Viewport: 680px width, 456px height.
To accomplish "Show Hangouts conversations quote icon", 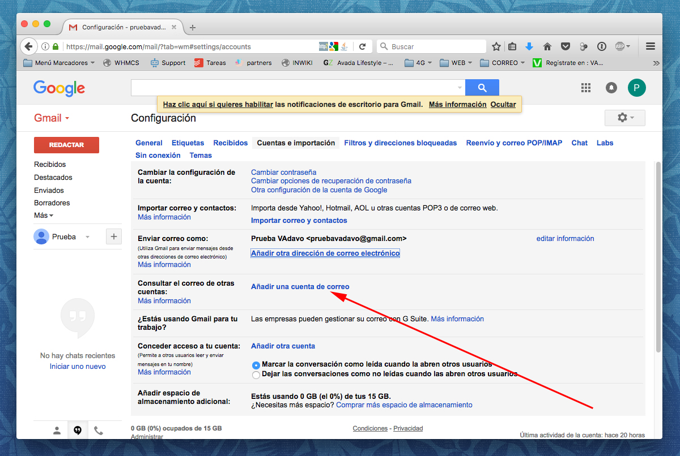I will coord(78,431).
